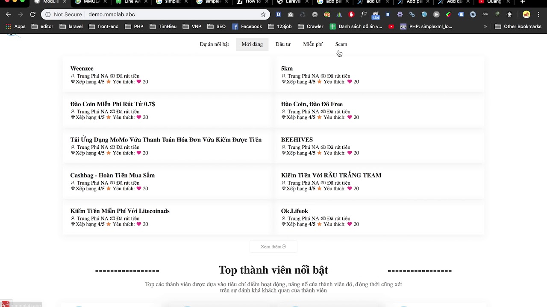Open Chrome's three-dot menu
The width and height of the screenshot is (547, 307).
tap(539, 14)
